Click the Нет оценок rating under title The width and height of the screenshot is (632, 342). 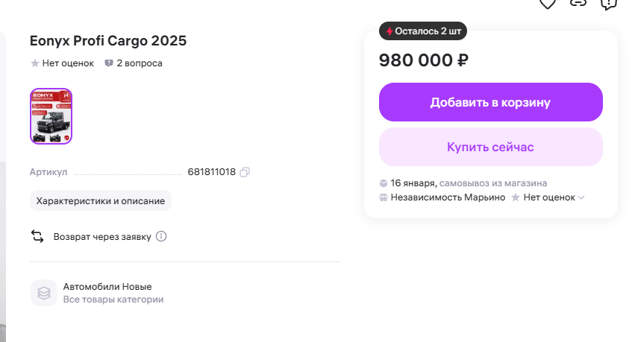click(68, 63)
